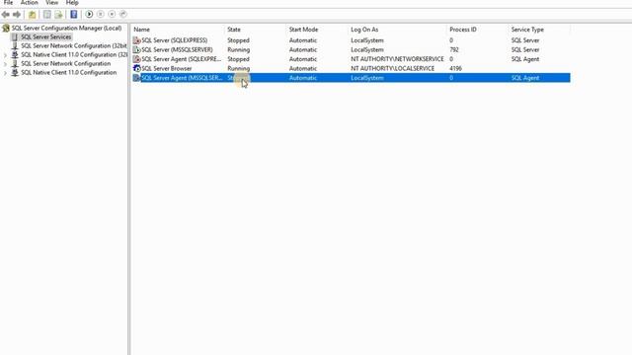Click the icon beside SQL Server Network Configuration

(15, 63)
